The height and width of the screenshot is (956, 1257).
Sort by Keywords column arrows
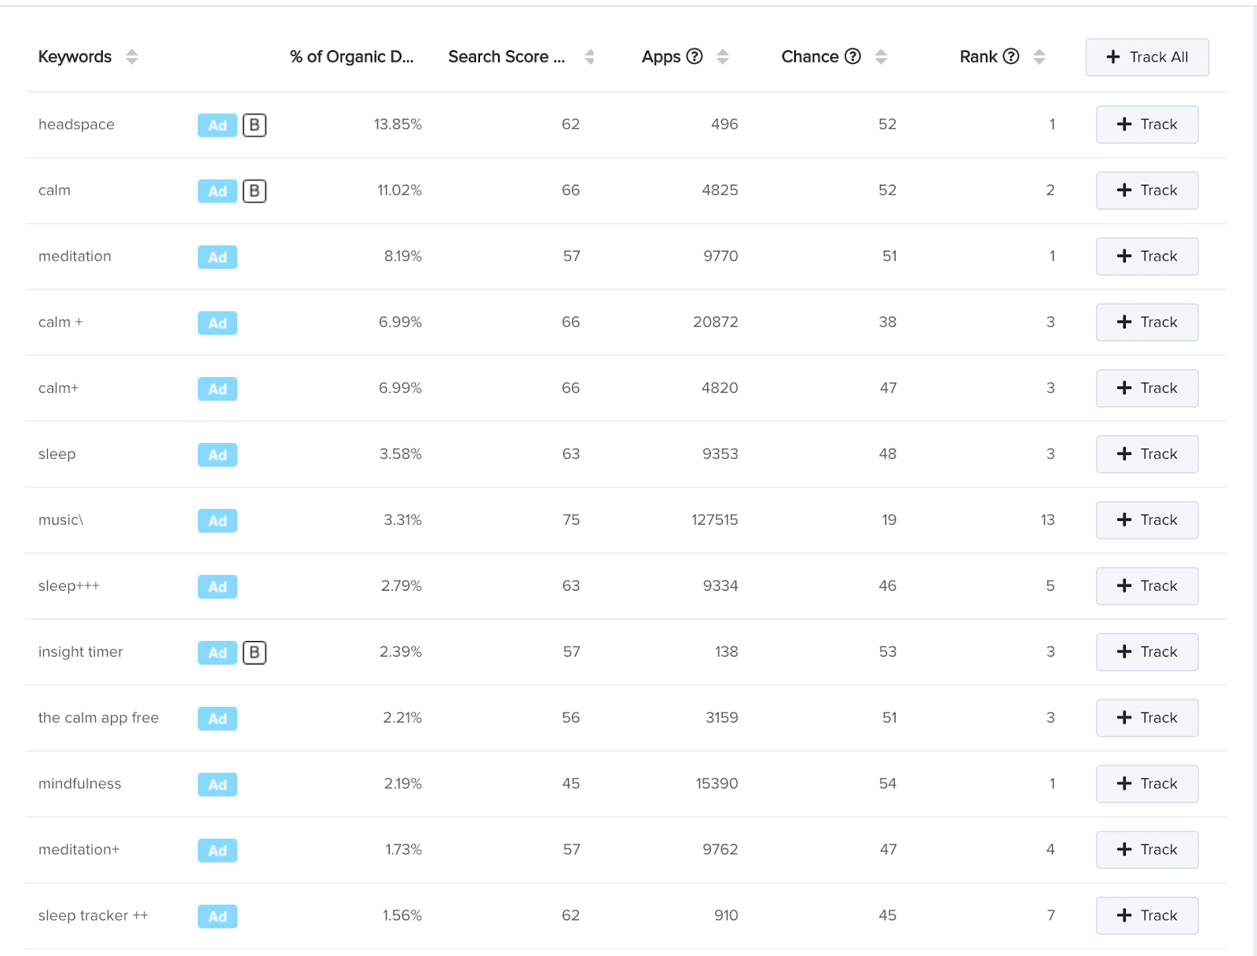pyautogui.click(x=132, y=57)
